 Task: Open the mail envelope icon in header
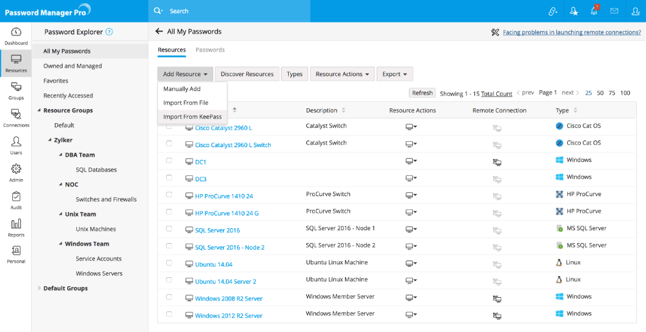[614, 11]
